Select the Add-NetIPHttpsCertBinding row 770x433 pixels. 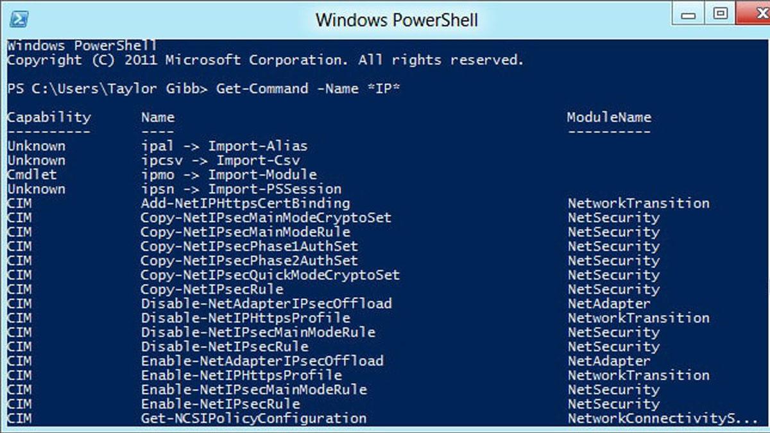[x=245, y=203]
